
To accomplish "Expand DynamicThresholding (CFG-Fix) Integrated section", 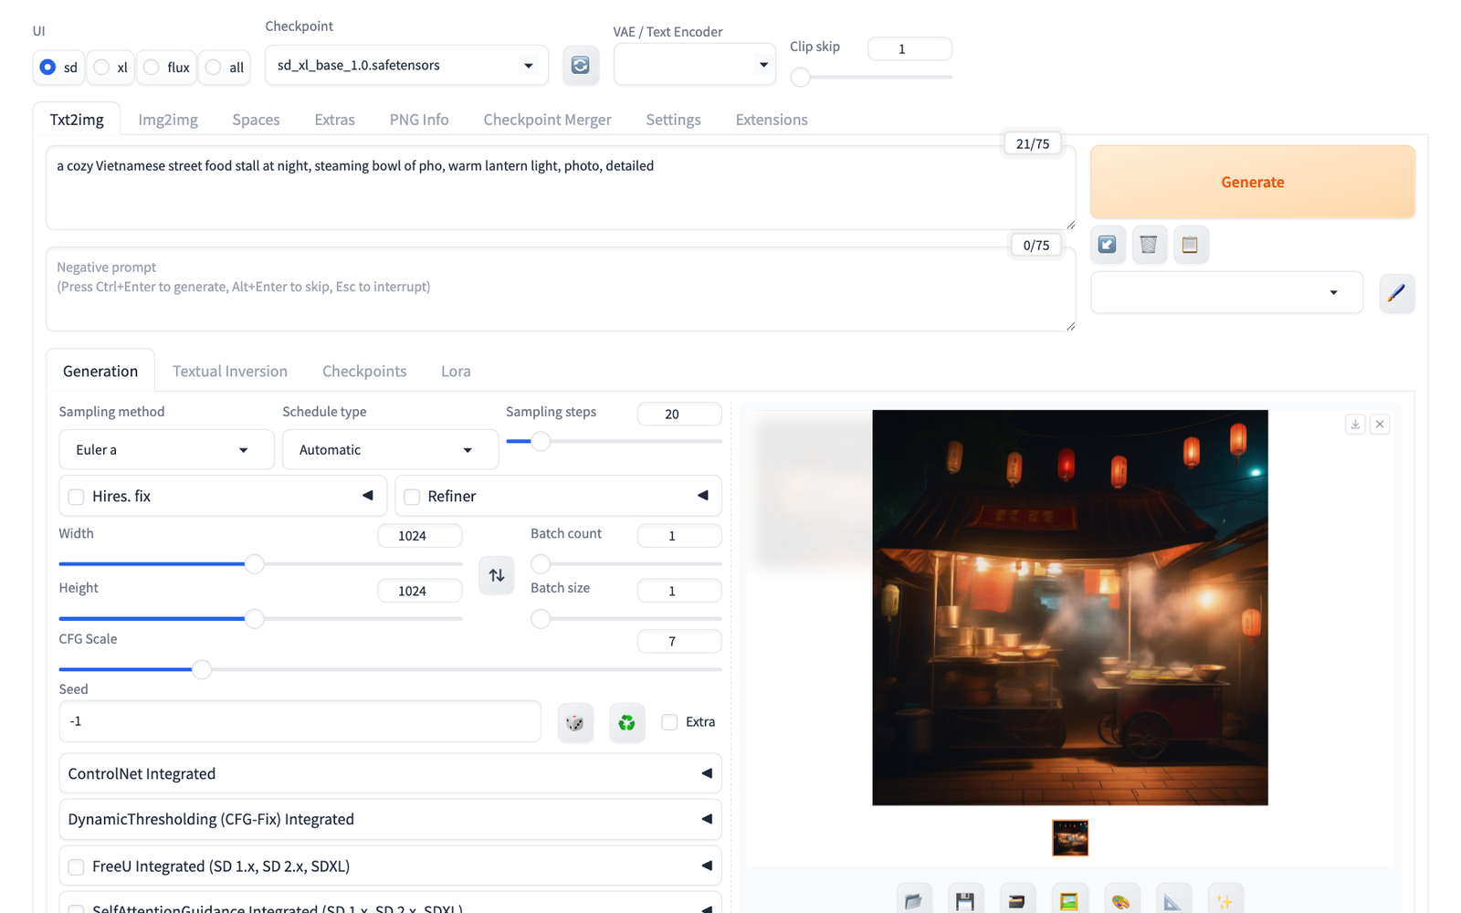I will tap(390, 820).
